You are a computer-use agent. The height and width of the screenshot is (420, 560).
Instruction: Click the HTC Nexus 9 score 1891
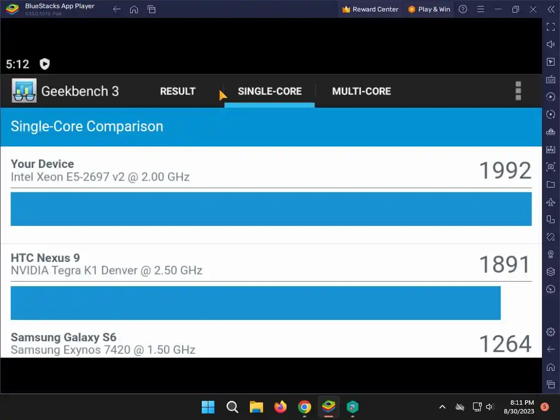coord(505,264)
